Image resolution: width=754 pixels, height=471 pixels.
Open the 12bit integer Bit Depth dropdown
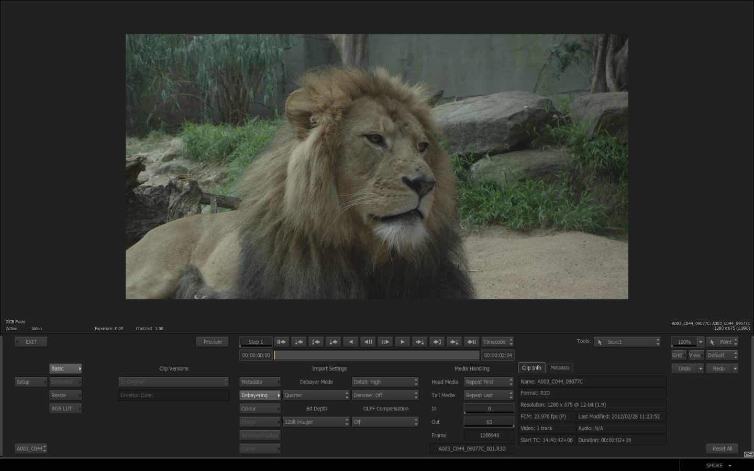click(316, 422)
